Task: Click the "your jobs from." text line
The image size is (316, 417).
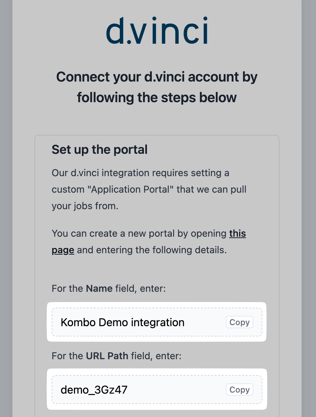Action: click(x=85, y=206)
